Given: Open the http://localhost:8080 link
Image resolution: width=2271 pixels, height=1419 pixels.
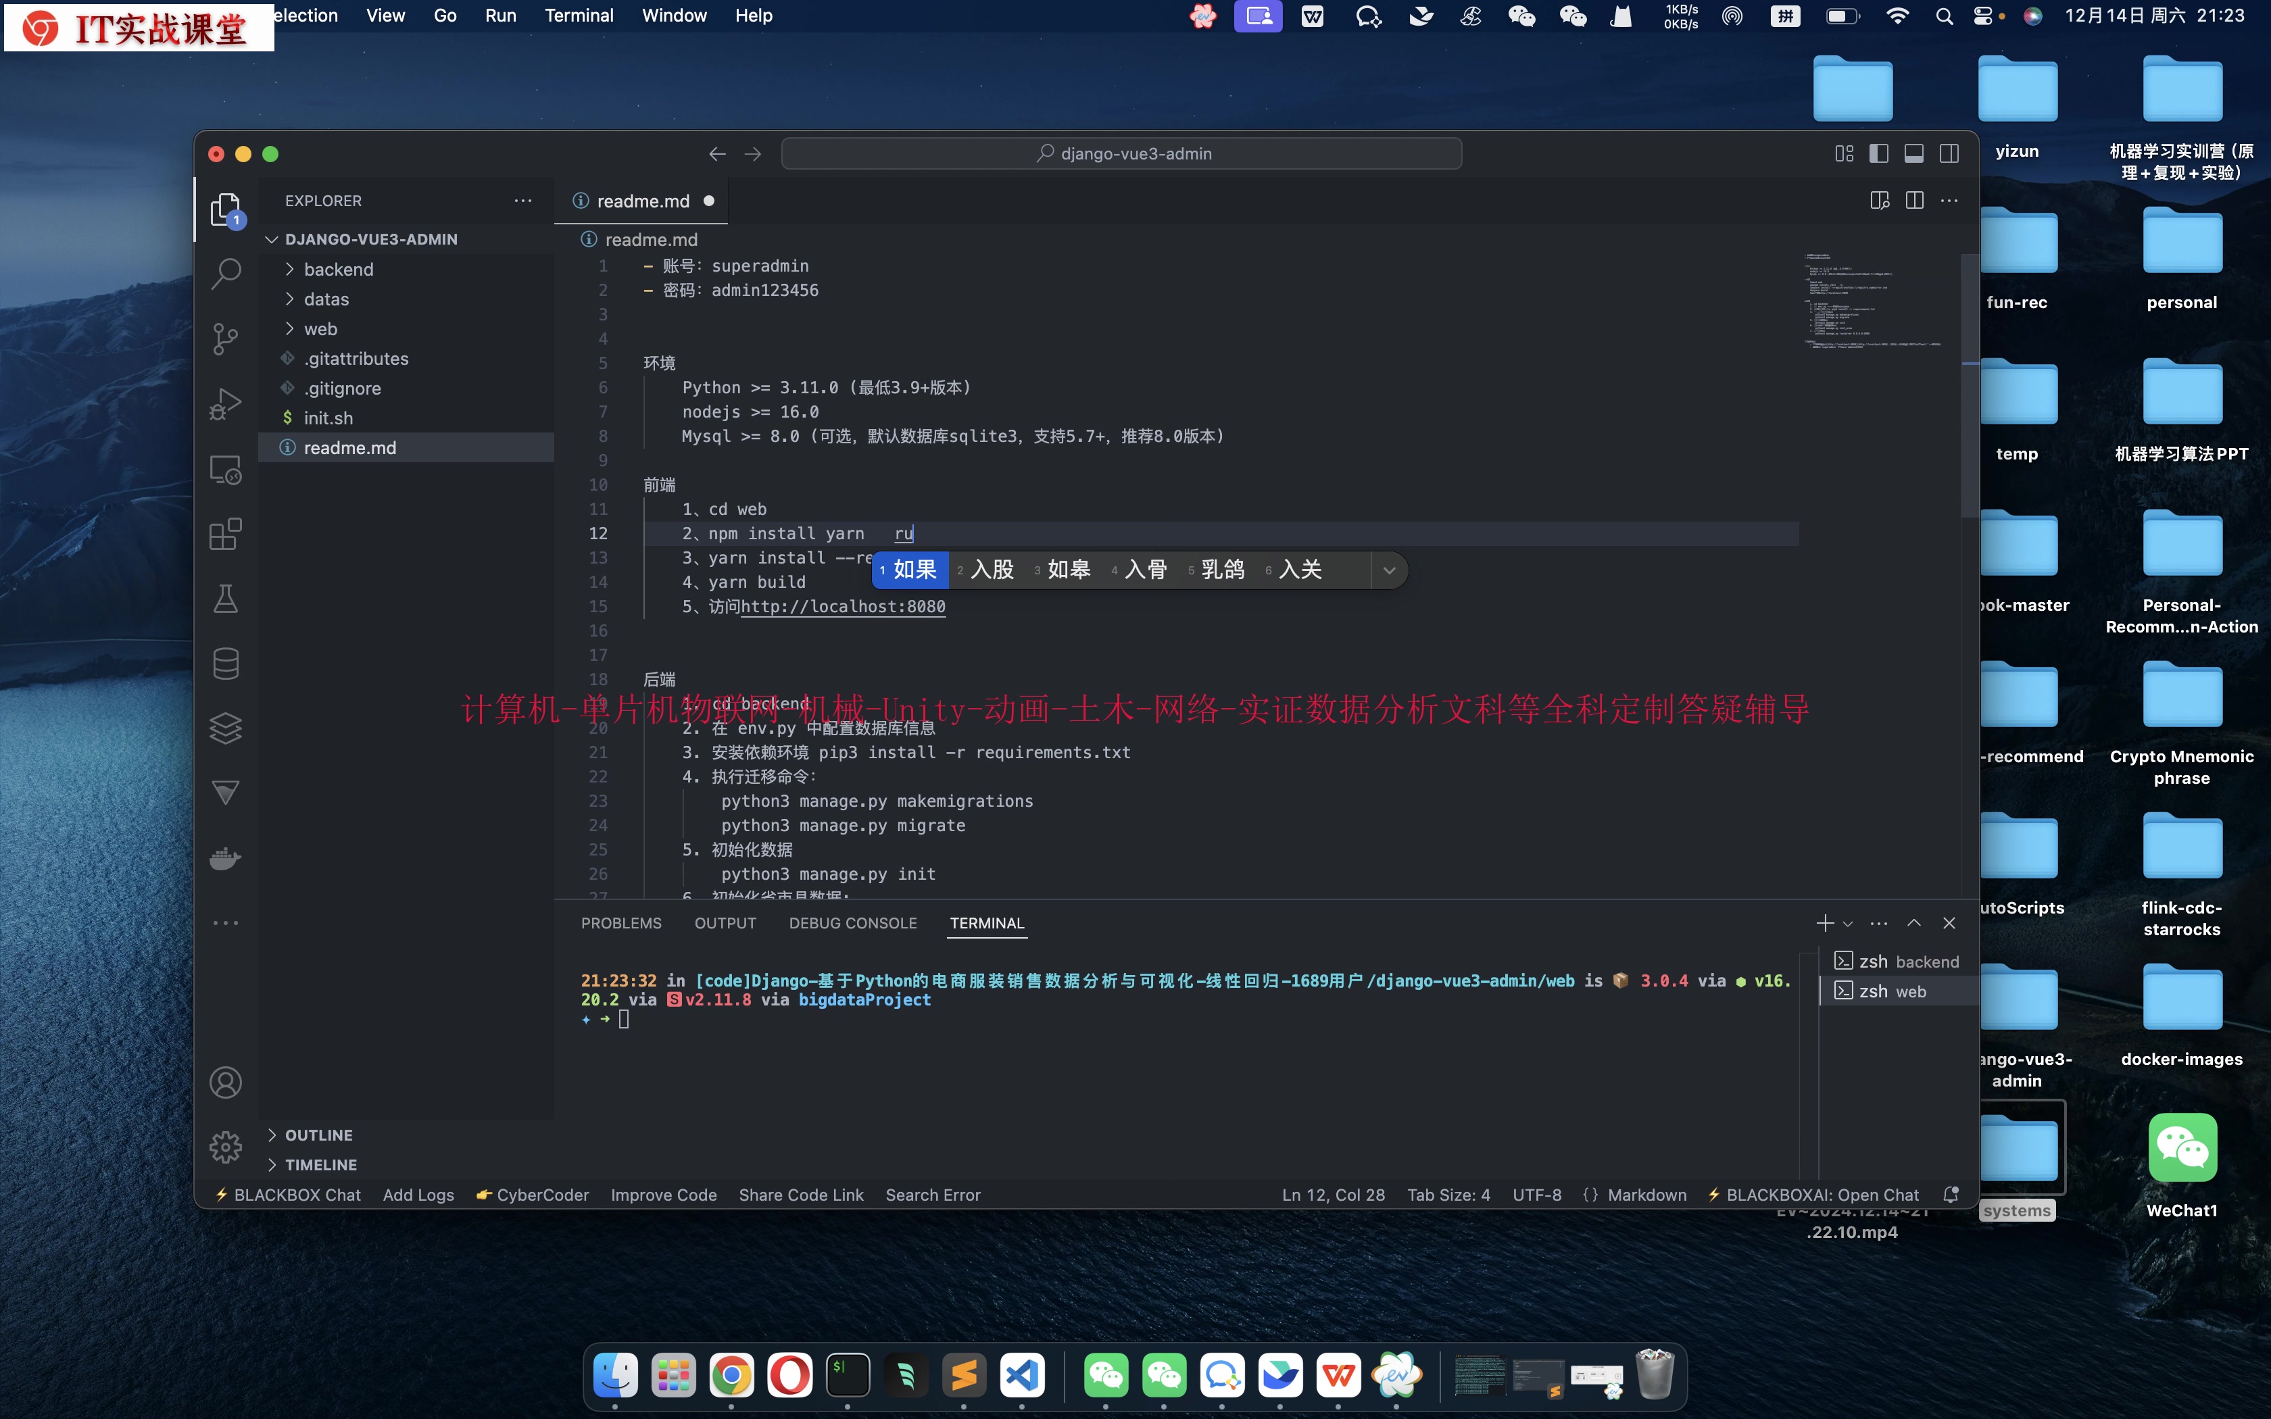Looking at the screenshot, I should (841, 606).
